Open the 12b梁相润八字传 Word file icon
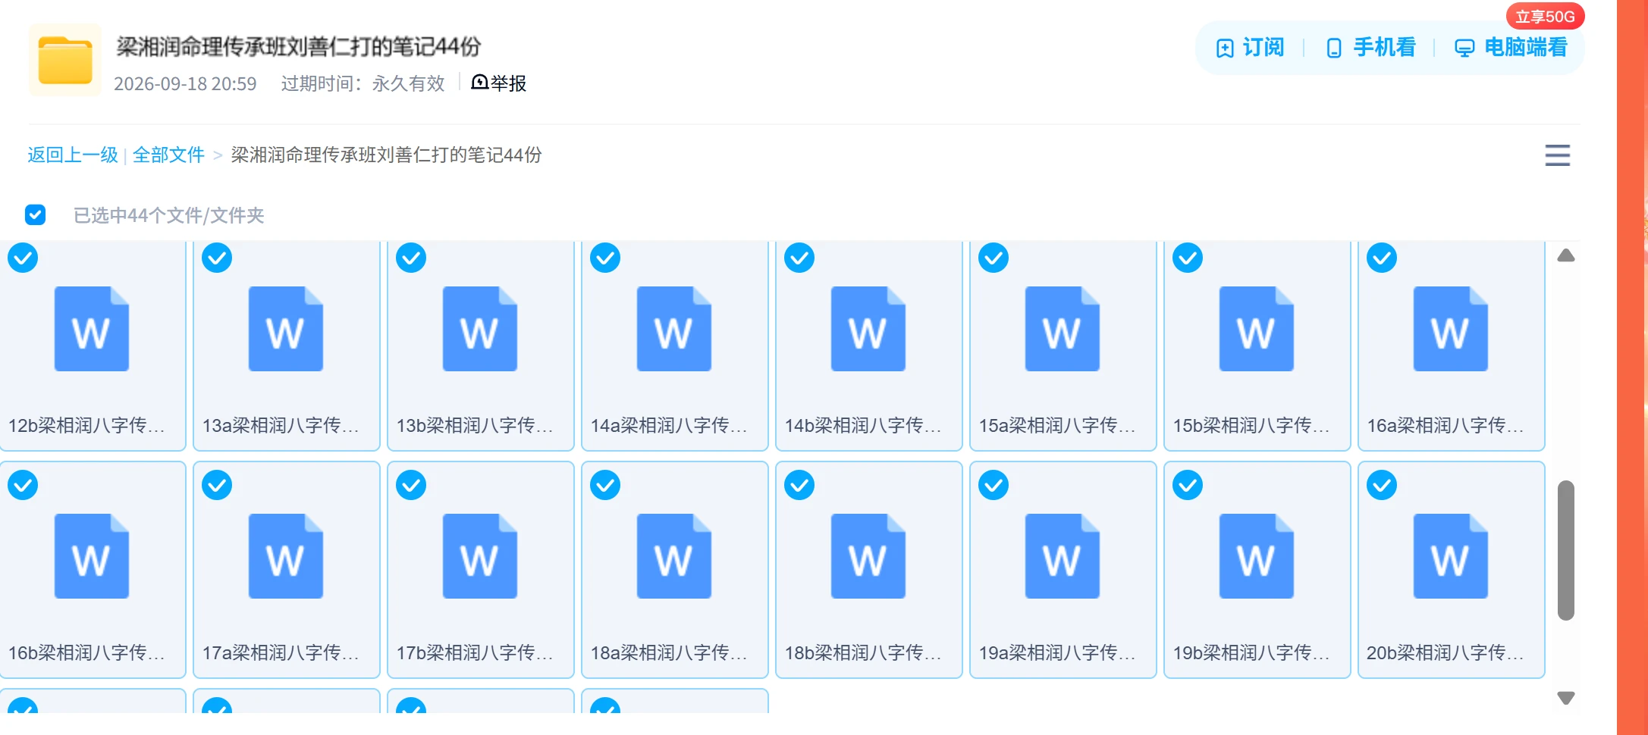1648x735 pixels. coord(92,329)
